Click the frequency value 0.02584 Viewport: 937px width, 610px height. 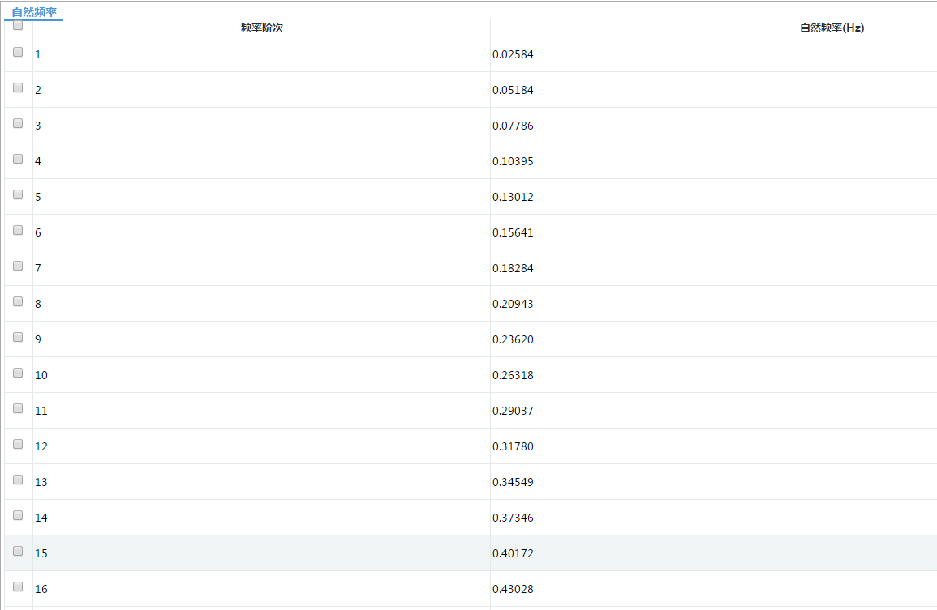pos(513,54)
